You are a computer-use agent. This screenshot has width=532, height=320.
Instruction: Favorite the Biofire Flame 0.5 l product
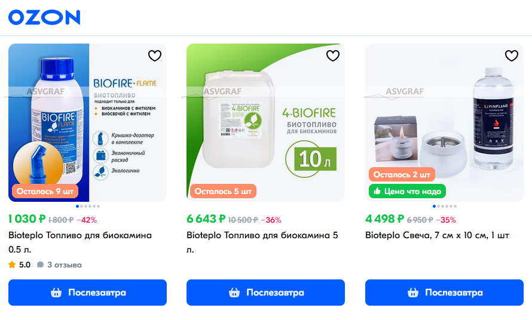155,56
